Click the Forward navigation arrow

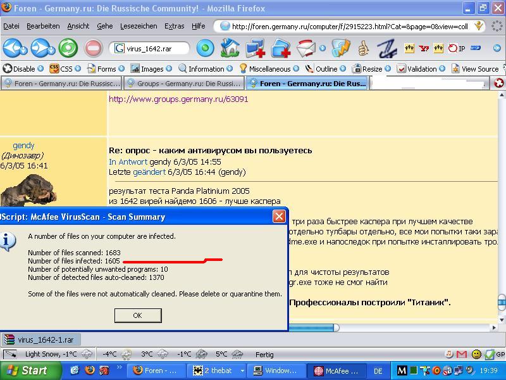point(39,48)
